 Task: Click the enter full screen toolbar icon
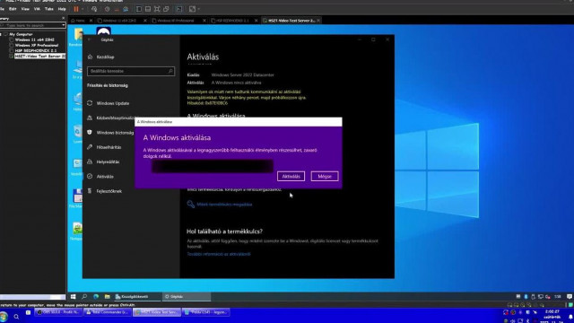157,9
